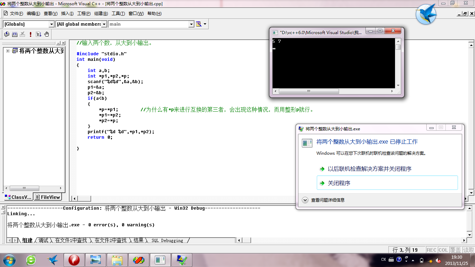Click 关闭程序 in the crash dialog
Screen dimensions: 475x267
(x=387, y=183)
